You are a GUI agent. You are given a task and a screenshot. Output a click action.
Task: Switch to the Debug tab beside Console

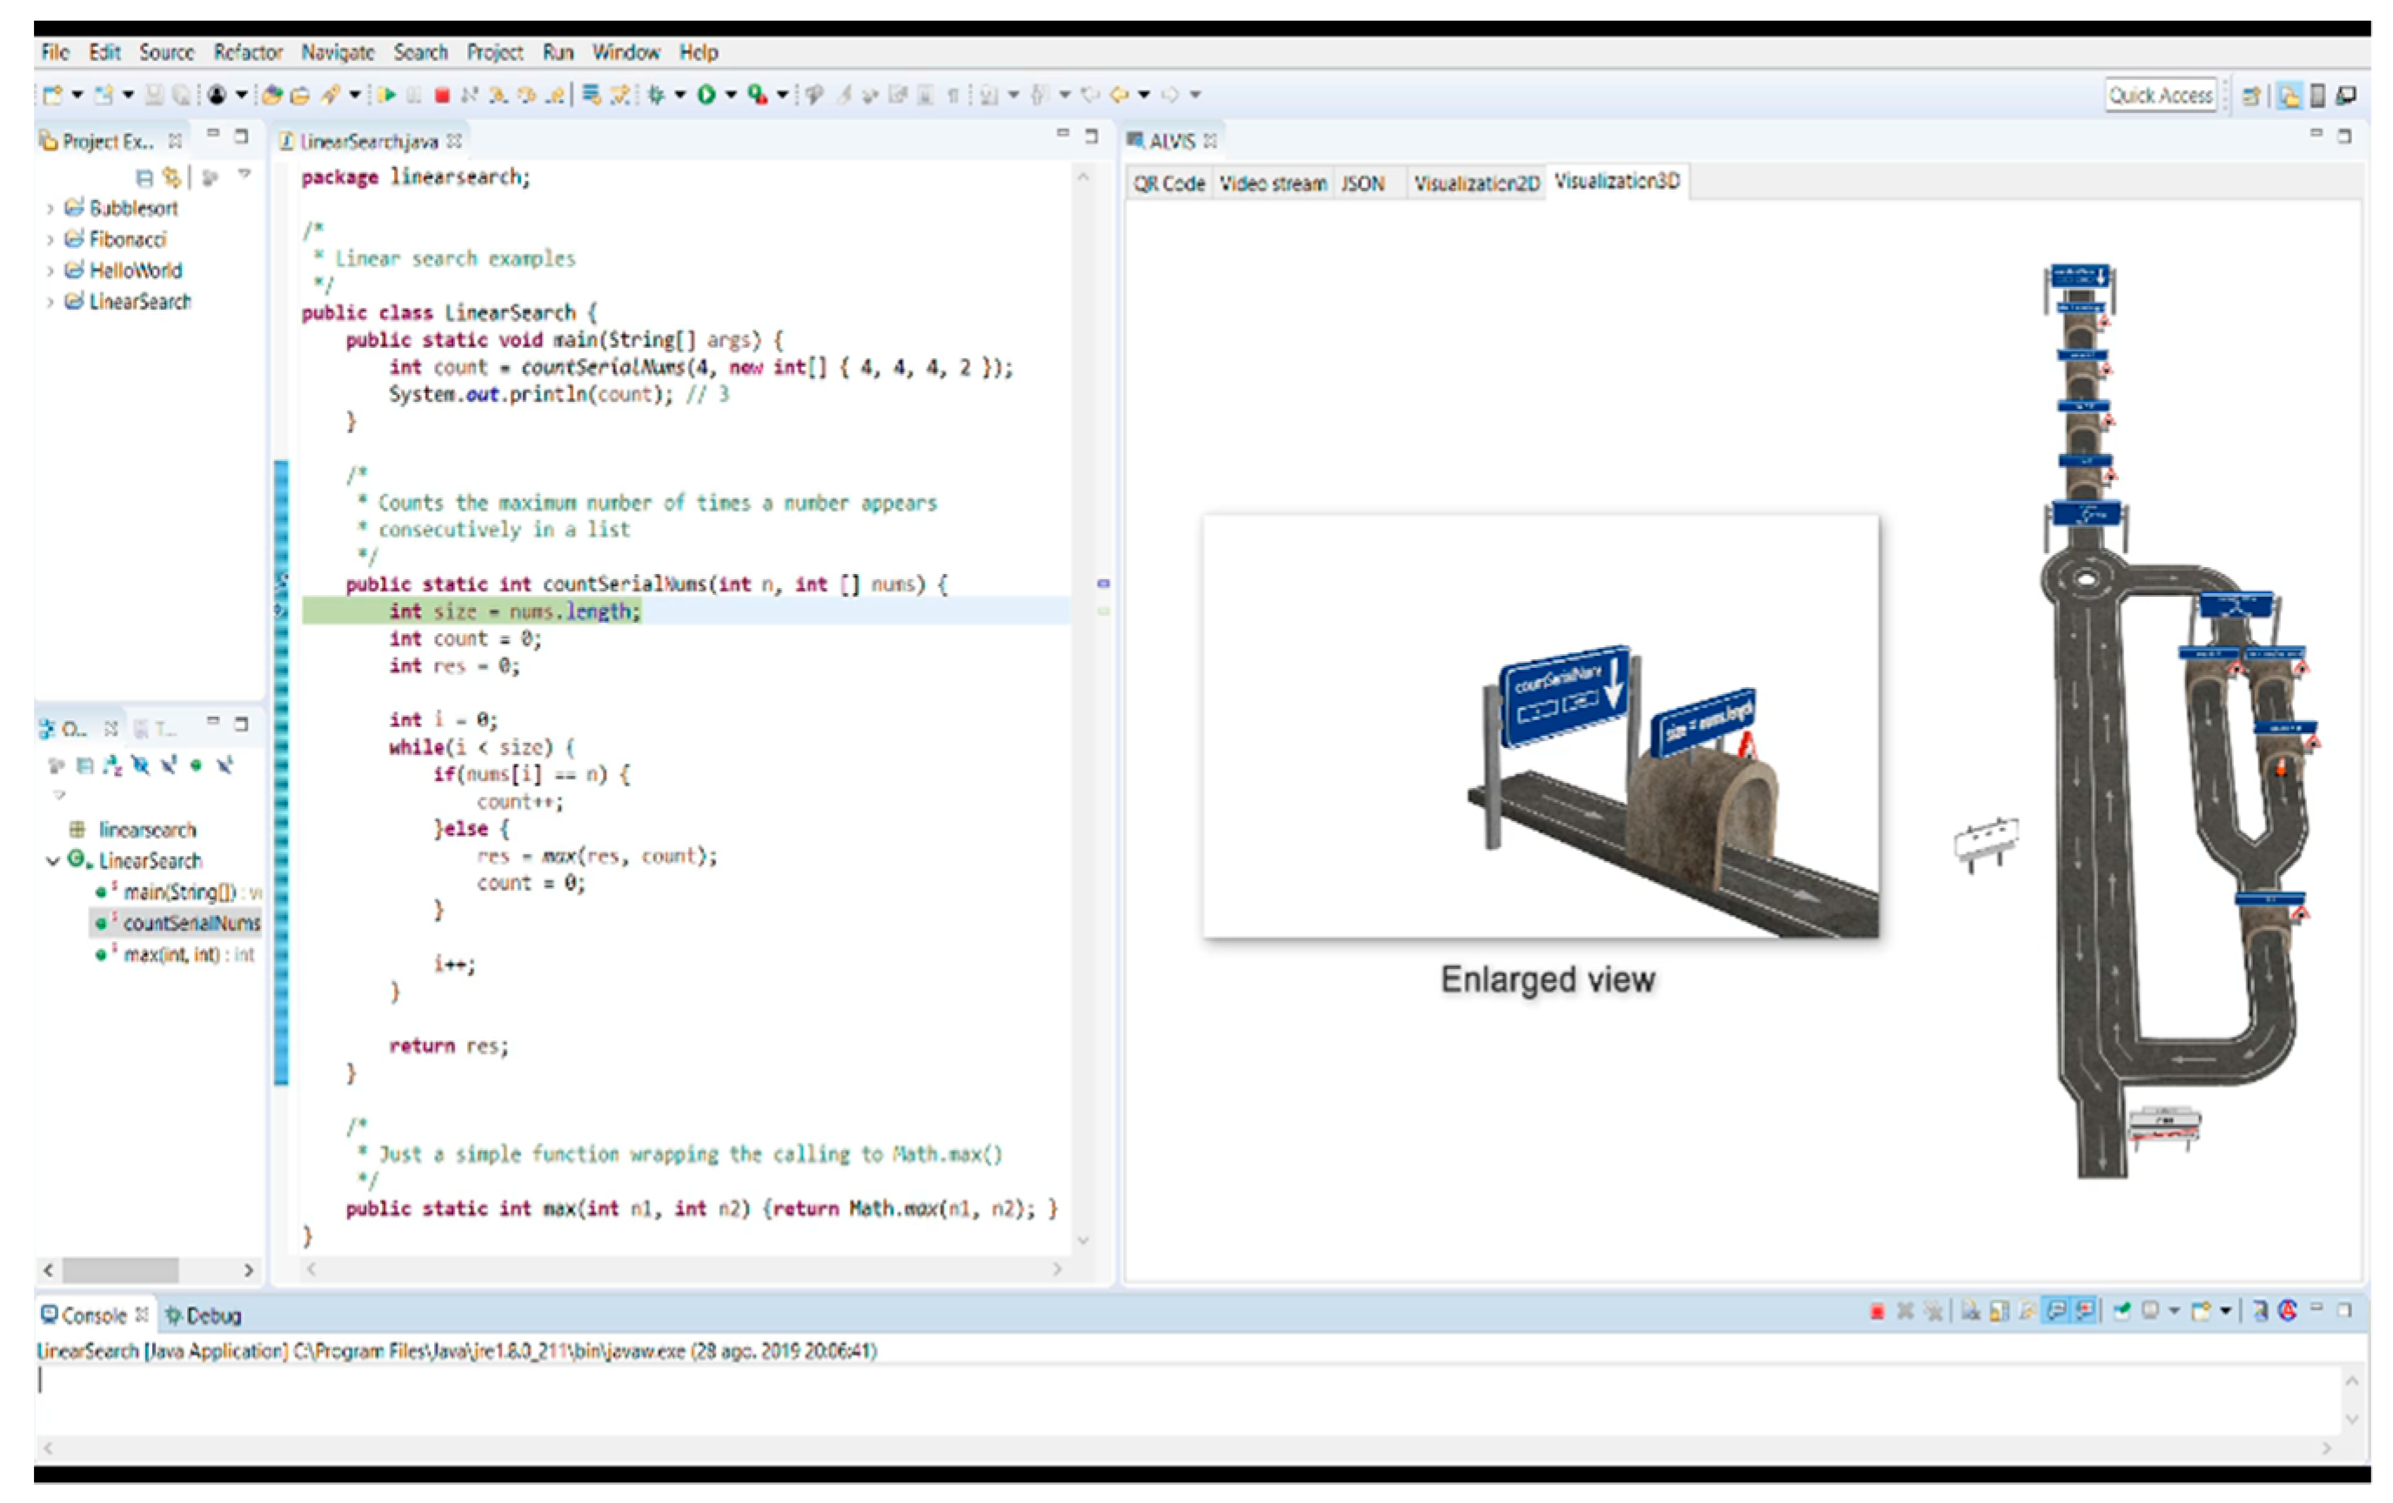pos(204,1315)
